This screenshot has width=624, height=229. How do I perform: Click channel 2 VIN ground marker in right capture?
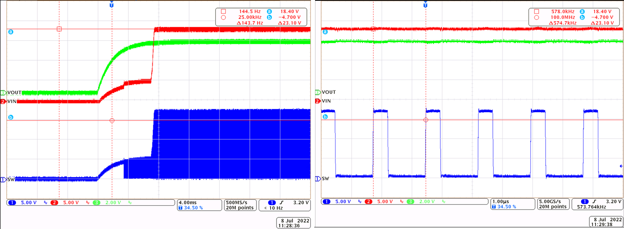pyautogui.click(x=318, y=101)
